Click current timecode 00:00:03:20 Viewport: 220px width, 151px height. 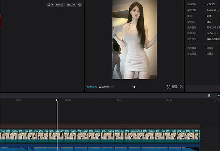click(x=92, y=87)
